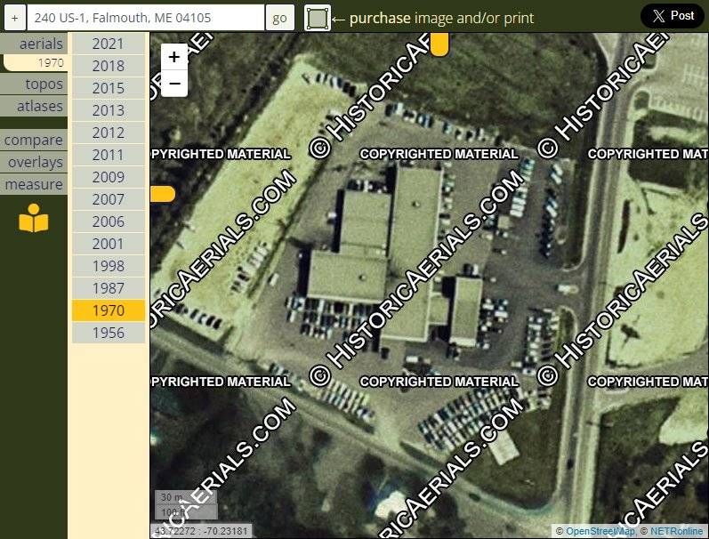
Task: Open the measure tool menu
Action: pos(34,184)
